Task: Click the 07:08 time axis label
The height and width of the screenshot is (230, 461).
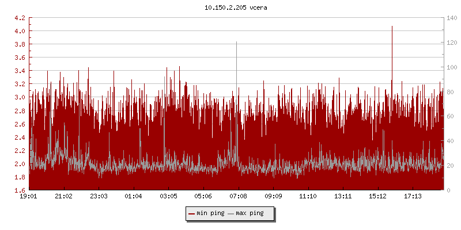Action: click(238, 197)
